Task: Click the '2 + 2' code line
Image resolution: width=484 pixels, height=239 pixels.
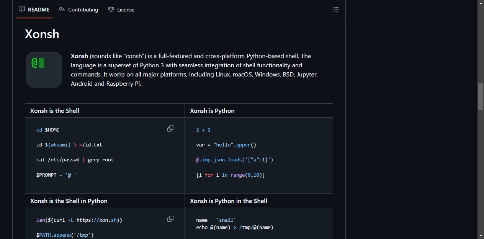Action: click(x=203, y=130)
